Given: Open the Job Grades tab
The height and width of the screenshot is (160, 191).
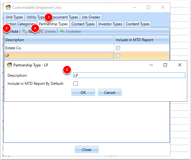Looking at the screenshot, I should tap(91, 17).
